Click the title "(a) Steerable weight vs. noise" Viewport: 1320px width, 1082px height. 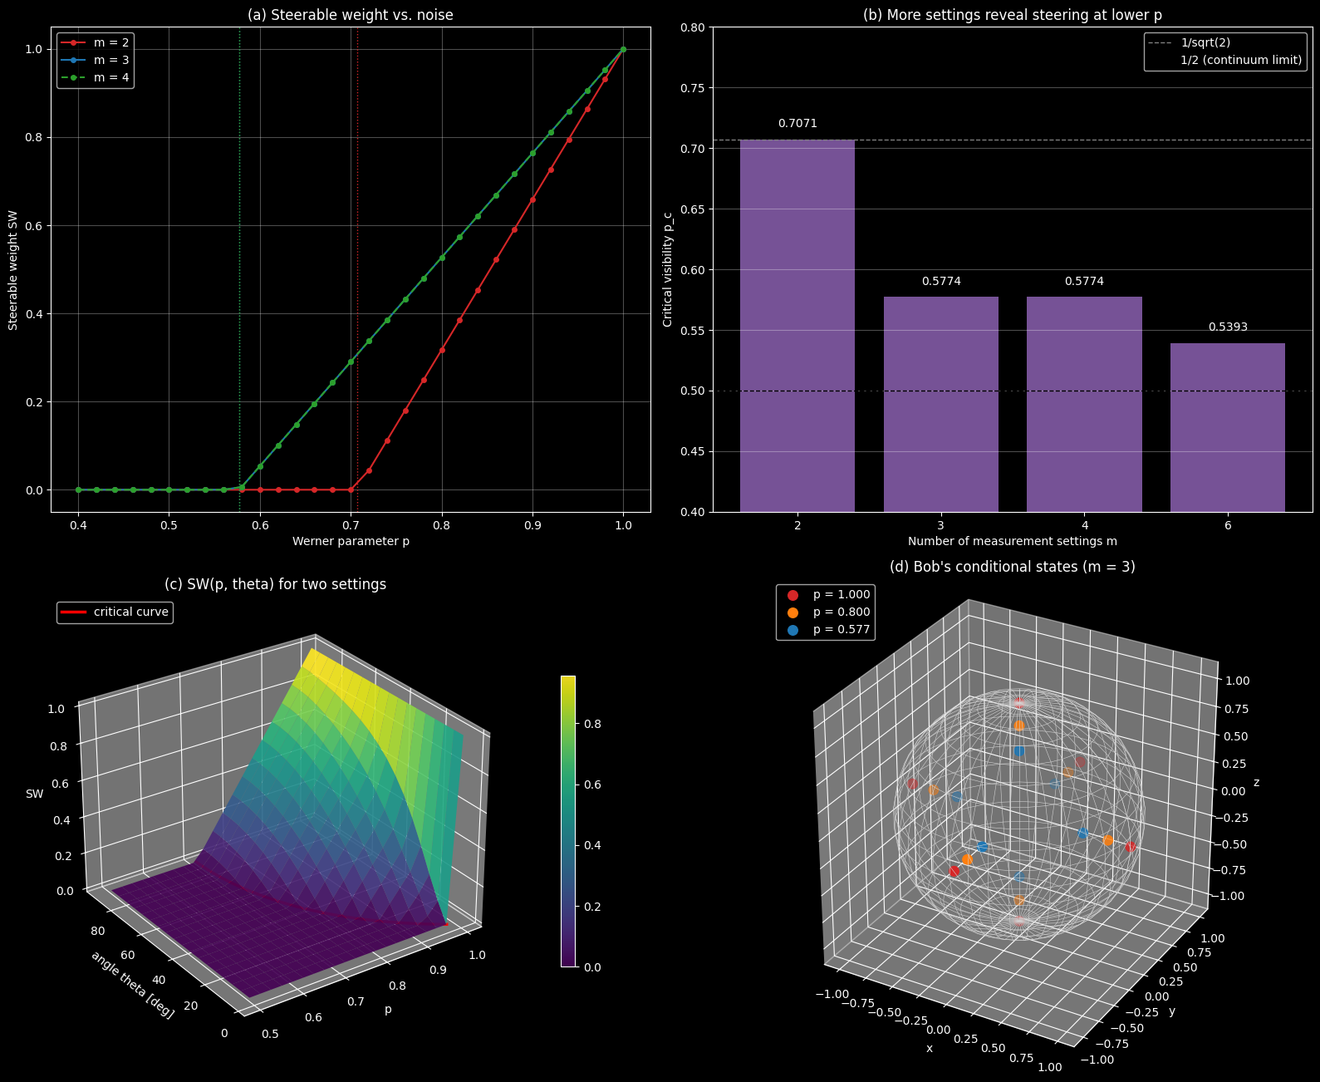pos(351,15)
